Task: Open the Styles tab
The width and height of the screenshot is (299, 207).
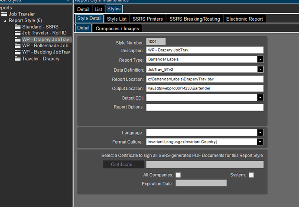Action: (114, 9)
